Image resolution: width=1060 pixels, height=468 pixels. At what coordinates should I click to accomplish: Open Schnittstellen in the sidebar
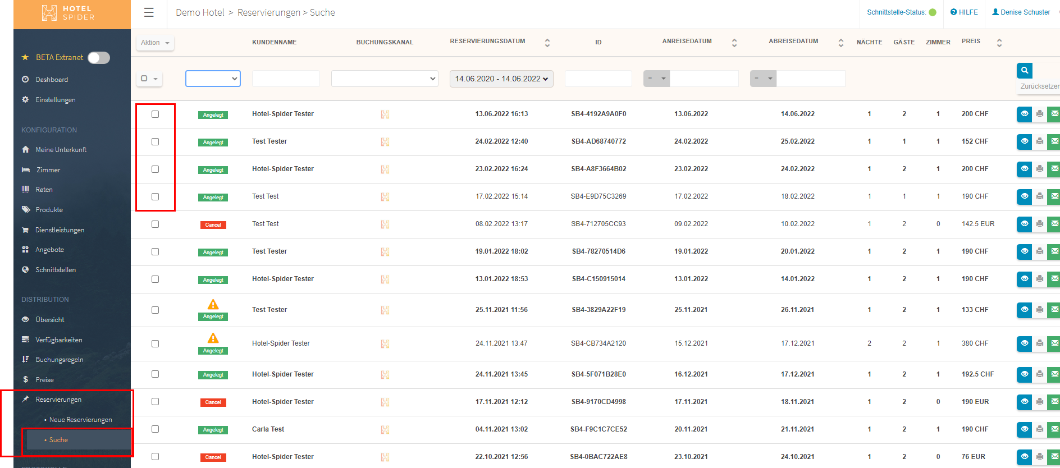[x=55, y=270]
